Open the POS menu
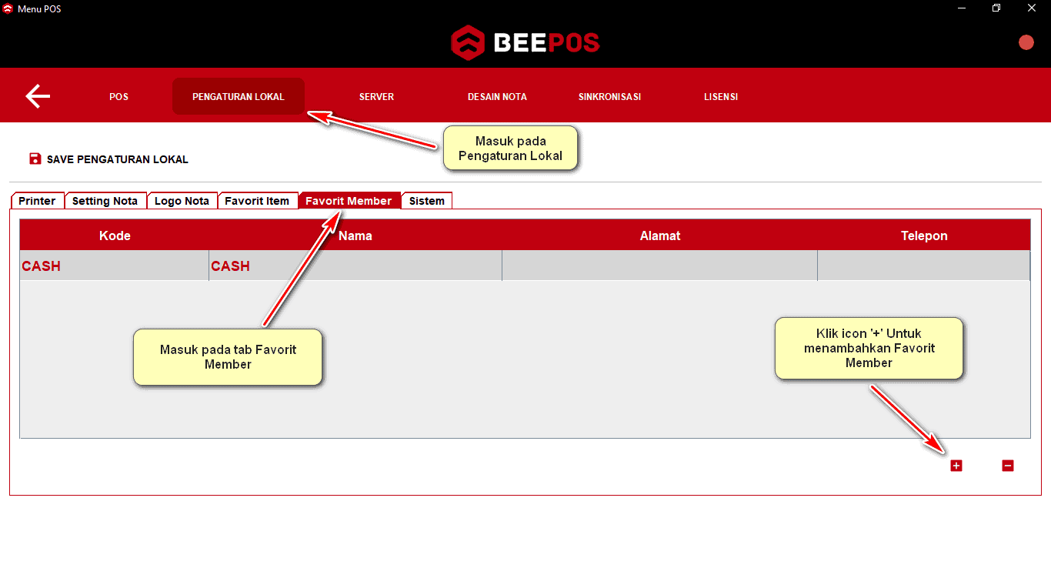 coord(118,97)
